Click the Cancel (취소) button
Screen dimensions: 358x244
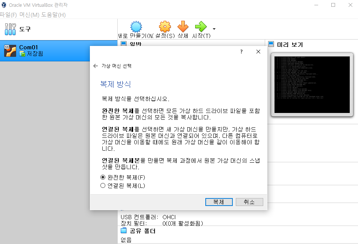(249, 202)
